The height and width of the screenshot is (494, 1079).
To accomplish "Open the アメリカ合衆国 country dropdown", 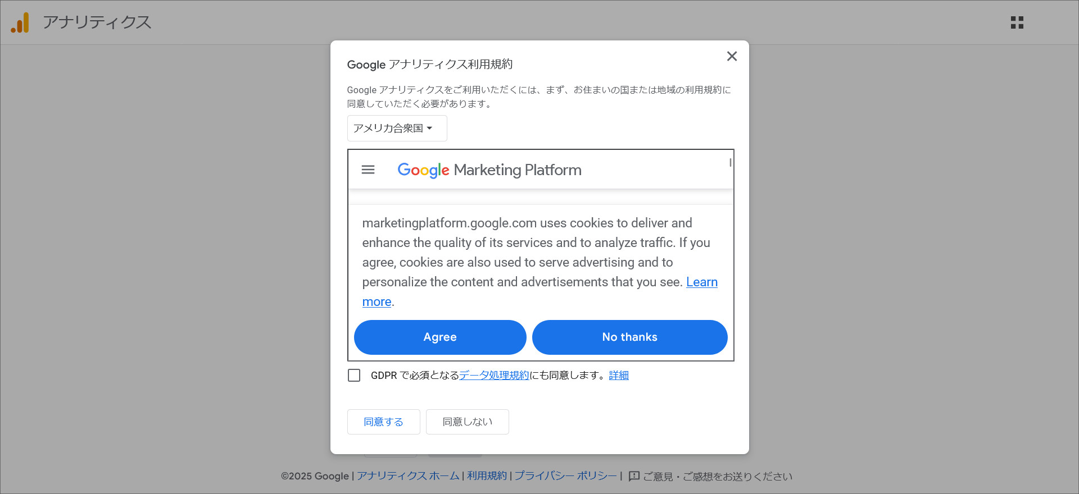I will [x=397, y=128].
